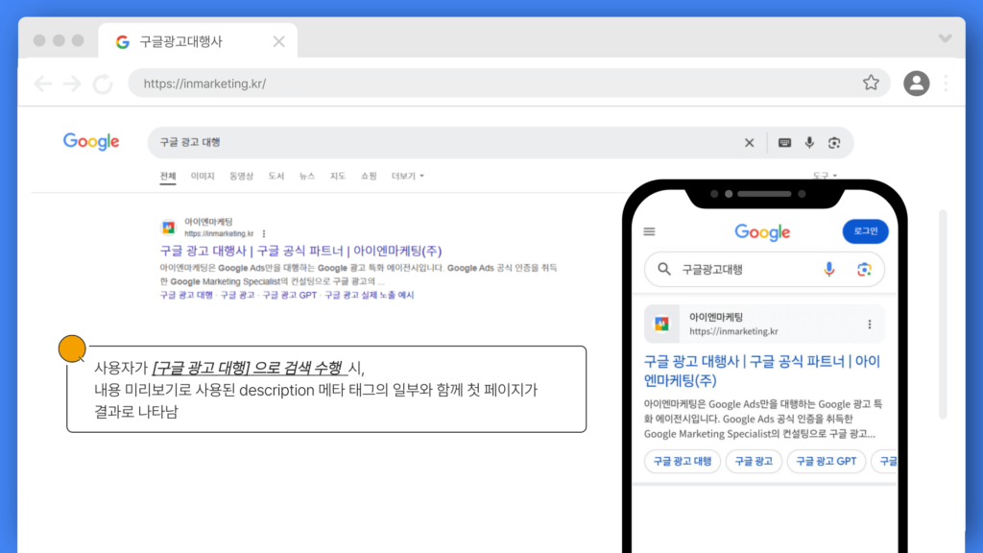Switch to the 동영상 tab
983x553 pixels.
241,177
